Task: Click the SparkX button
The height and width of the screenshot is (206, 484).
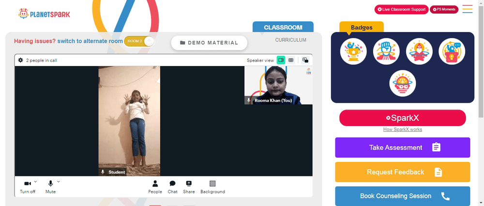Action: point(403,118)
